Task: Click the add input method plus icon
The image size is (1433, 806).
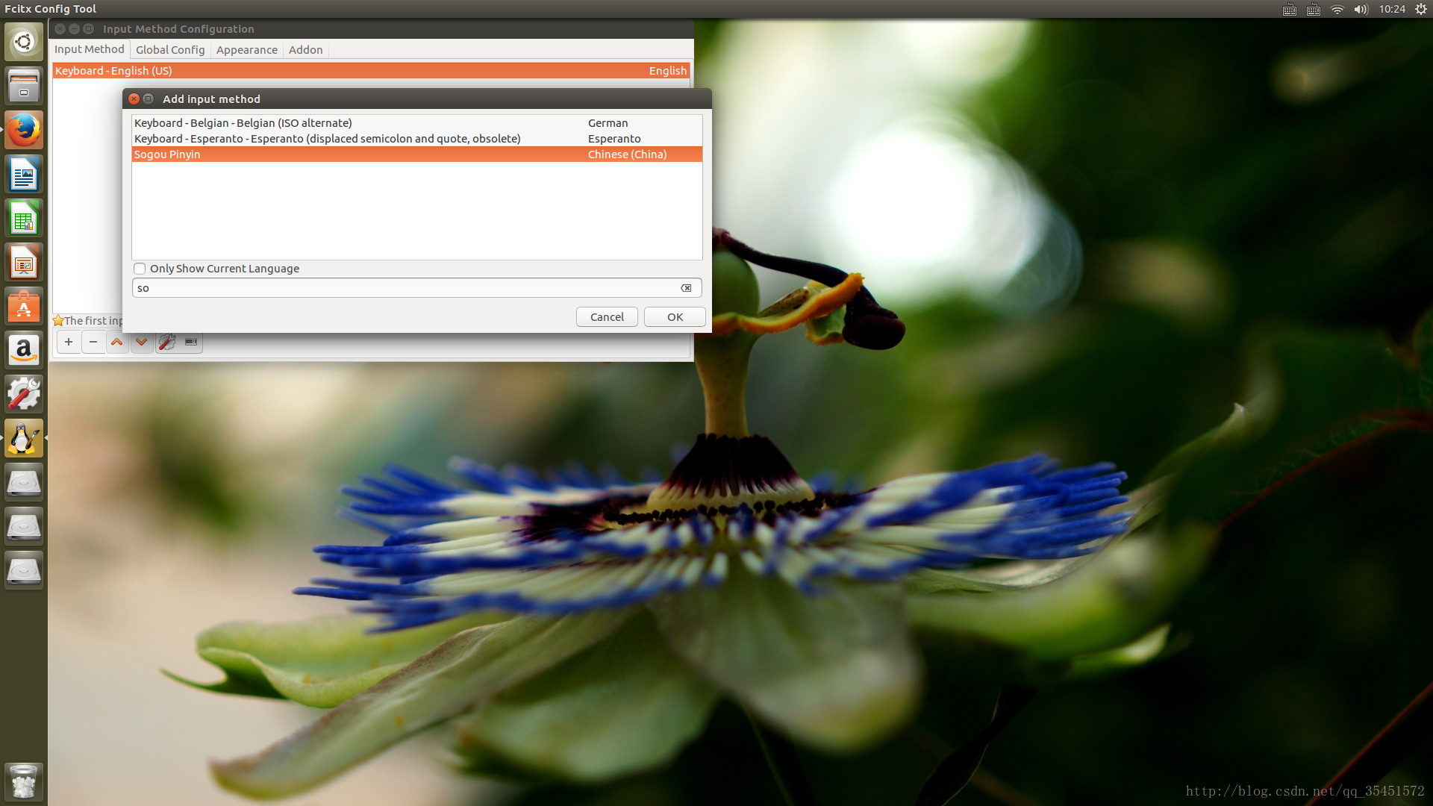Action: pos(68,342)
